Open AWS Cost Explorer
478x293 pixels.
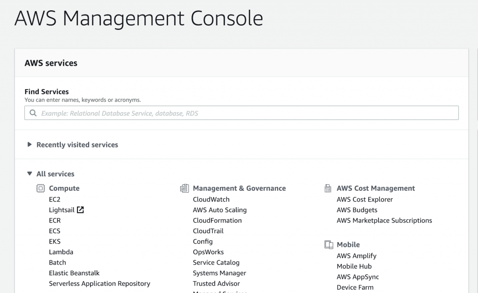(365, 200)
